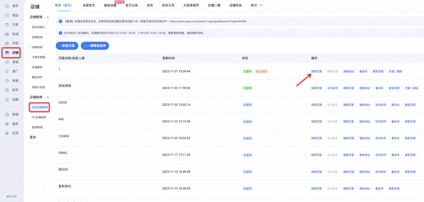The width and height of the screenshot is (424, 202).
Task: Click 设为首页 for 我我饿饿
Action: point(333,88)
